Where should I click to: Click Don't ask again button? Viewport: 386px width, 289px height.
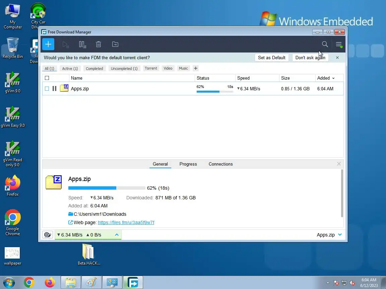[x=310, y=58]
